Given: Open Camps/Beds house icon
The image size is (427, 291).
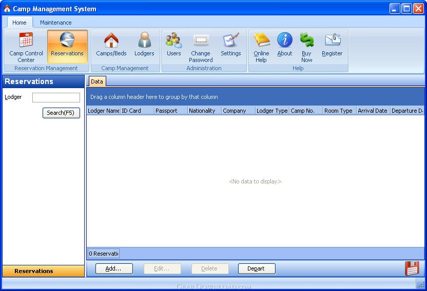Looking at the screenshot, I should (111, 40).
